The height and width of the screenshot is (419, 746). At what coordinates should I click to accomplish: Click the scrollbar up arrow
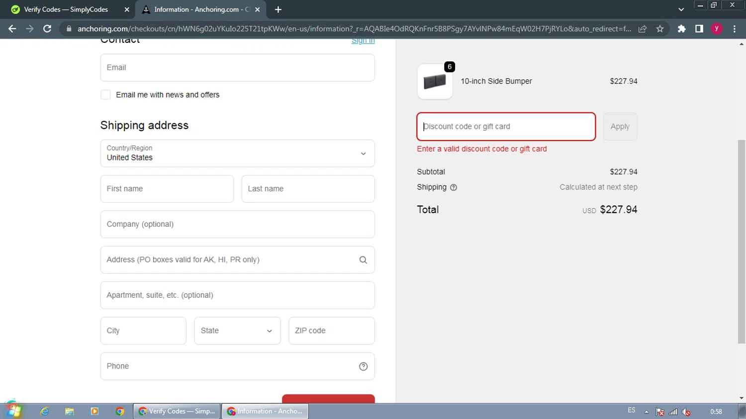coord(742,44)
